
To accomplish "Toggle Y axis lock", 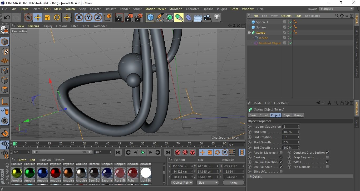I will [88, 18].
